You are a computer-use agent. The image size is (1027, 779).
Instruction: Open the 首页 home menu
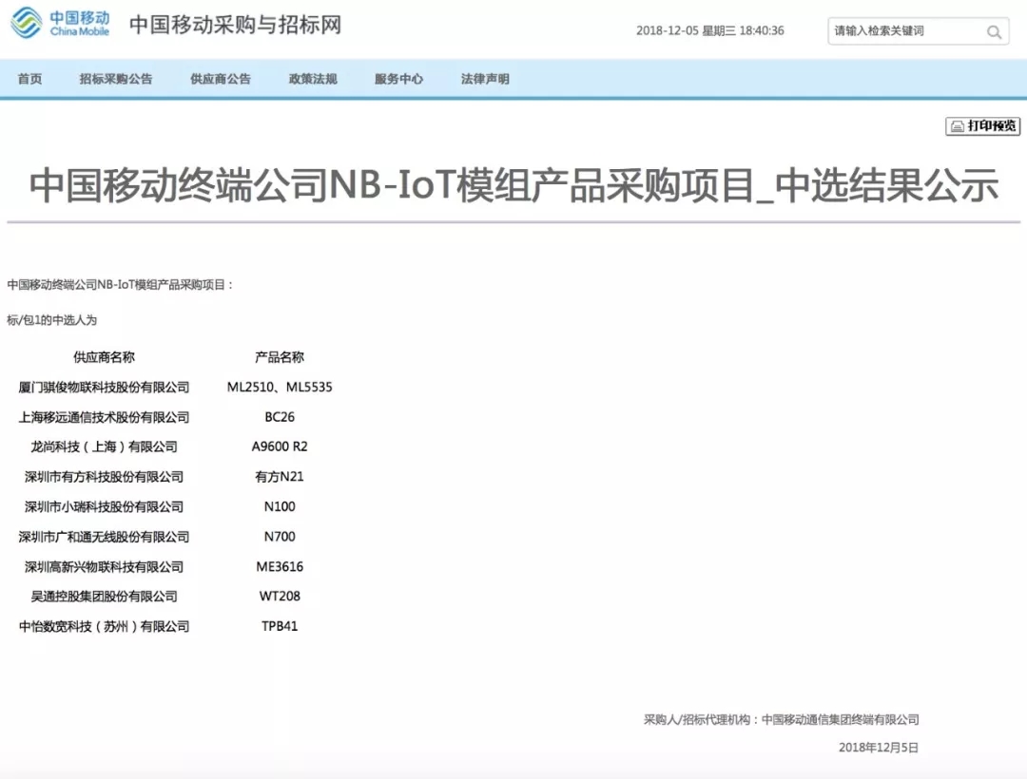coord(29,79)
